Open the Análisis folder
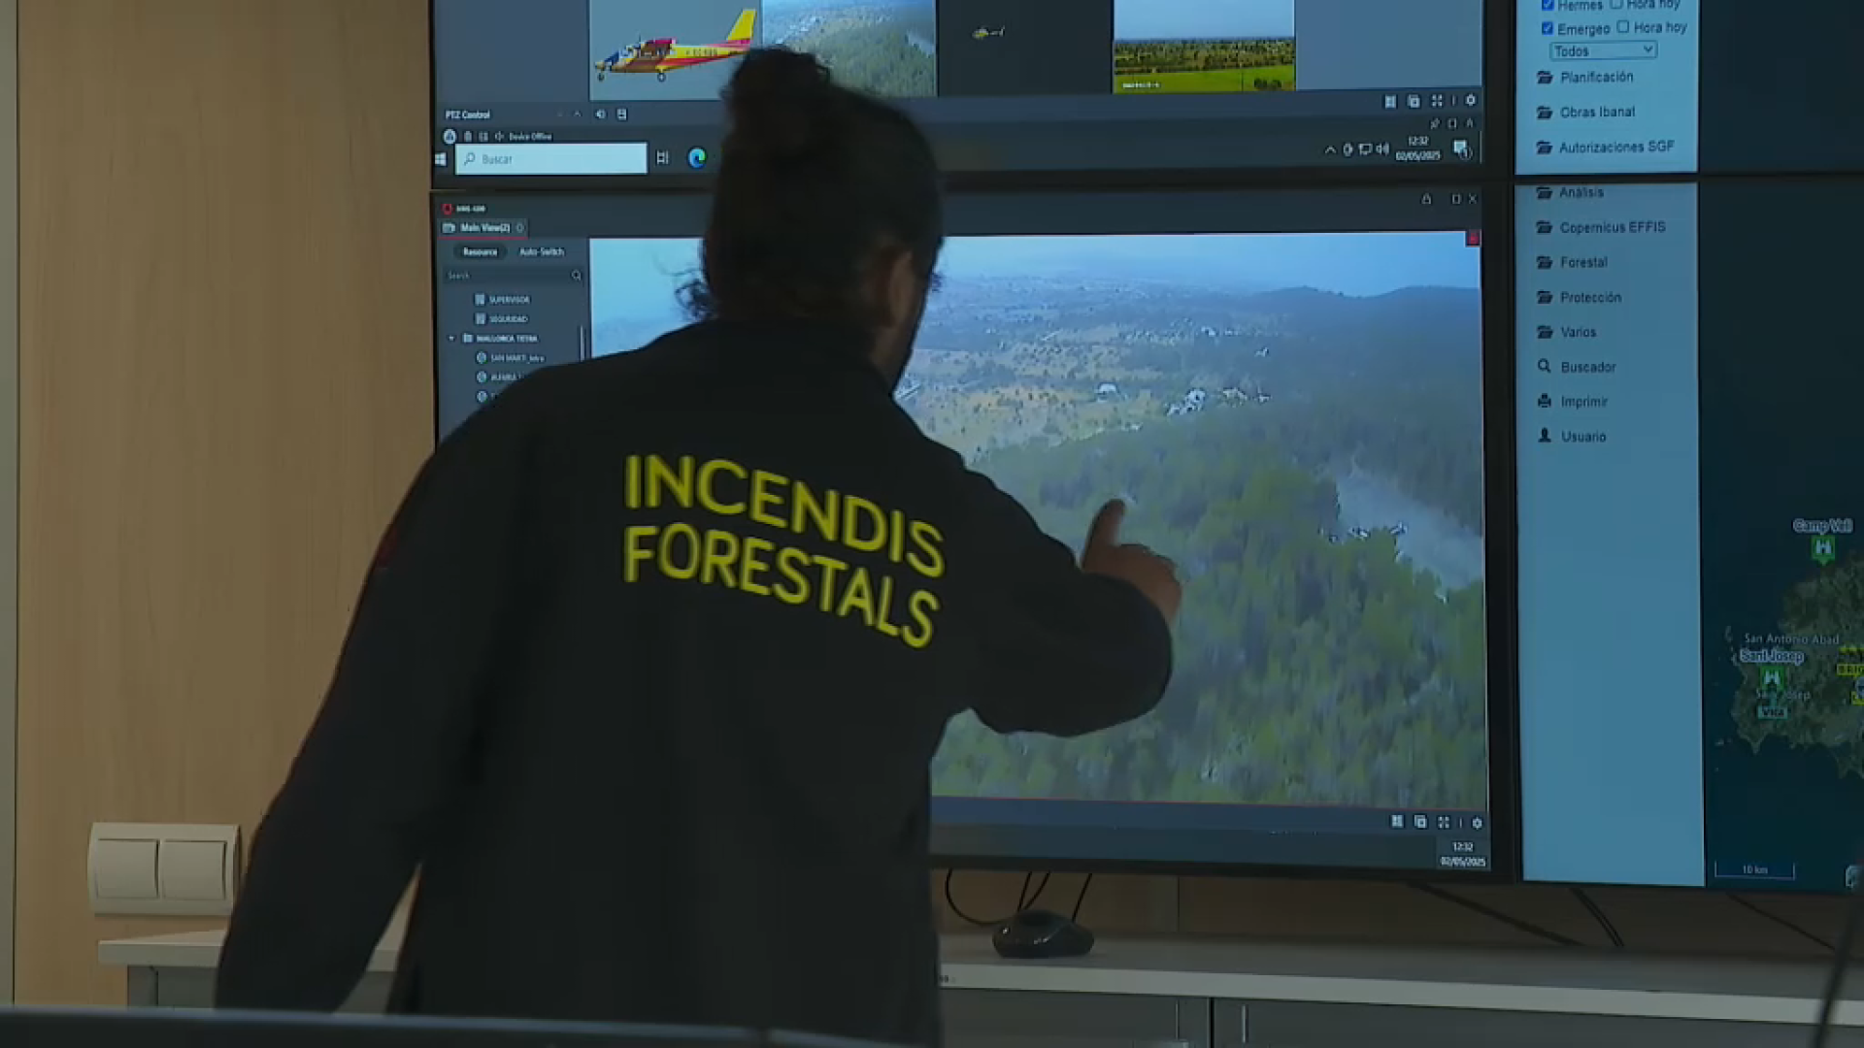This screenshot has width=1864, height=1048. point(1570,192)
